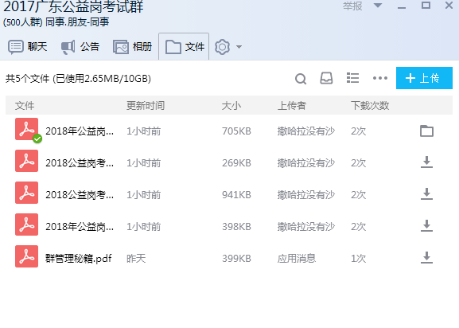Open the file inbox tray icon

click(x=326, y=78)
